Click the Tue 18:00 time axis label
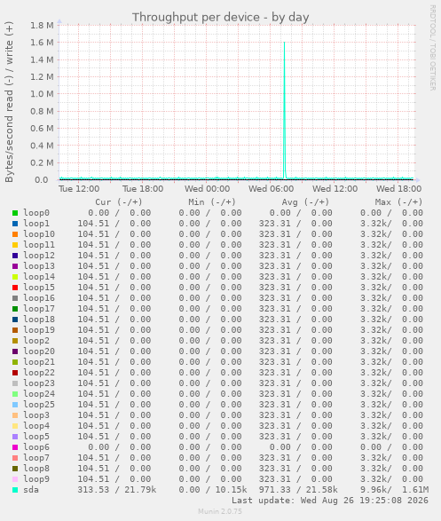The image size is (441, 521). point(143,189)
